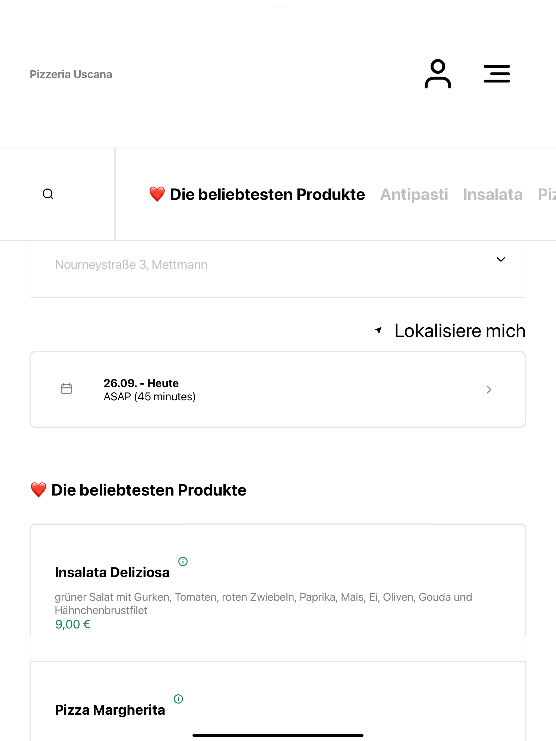Open the Pizza Margherita product card
The image size is (556, 741).
278,701
